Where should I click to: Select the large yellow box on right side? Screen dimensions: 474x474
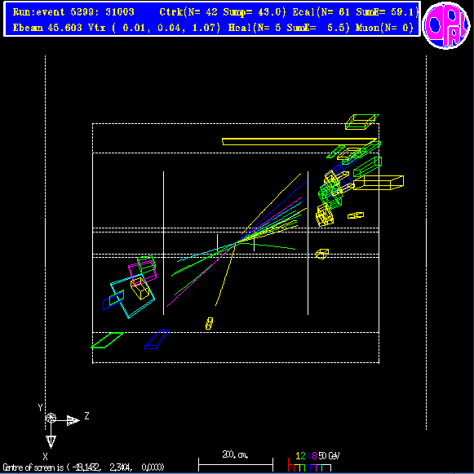[x=379, y=183]
